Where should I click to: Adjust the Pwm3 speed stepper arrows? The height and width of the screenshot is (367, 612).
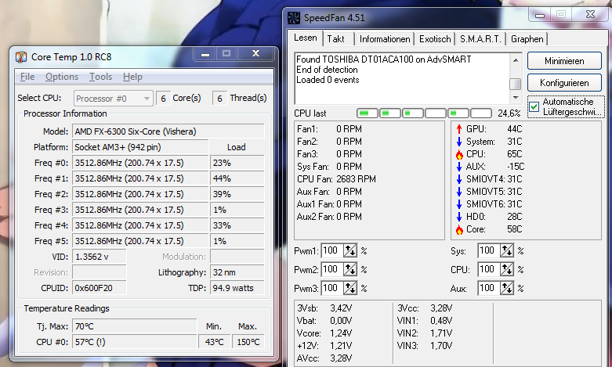(349, 288)
